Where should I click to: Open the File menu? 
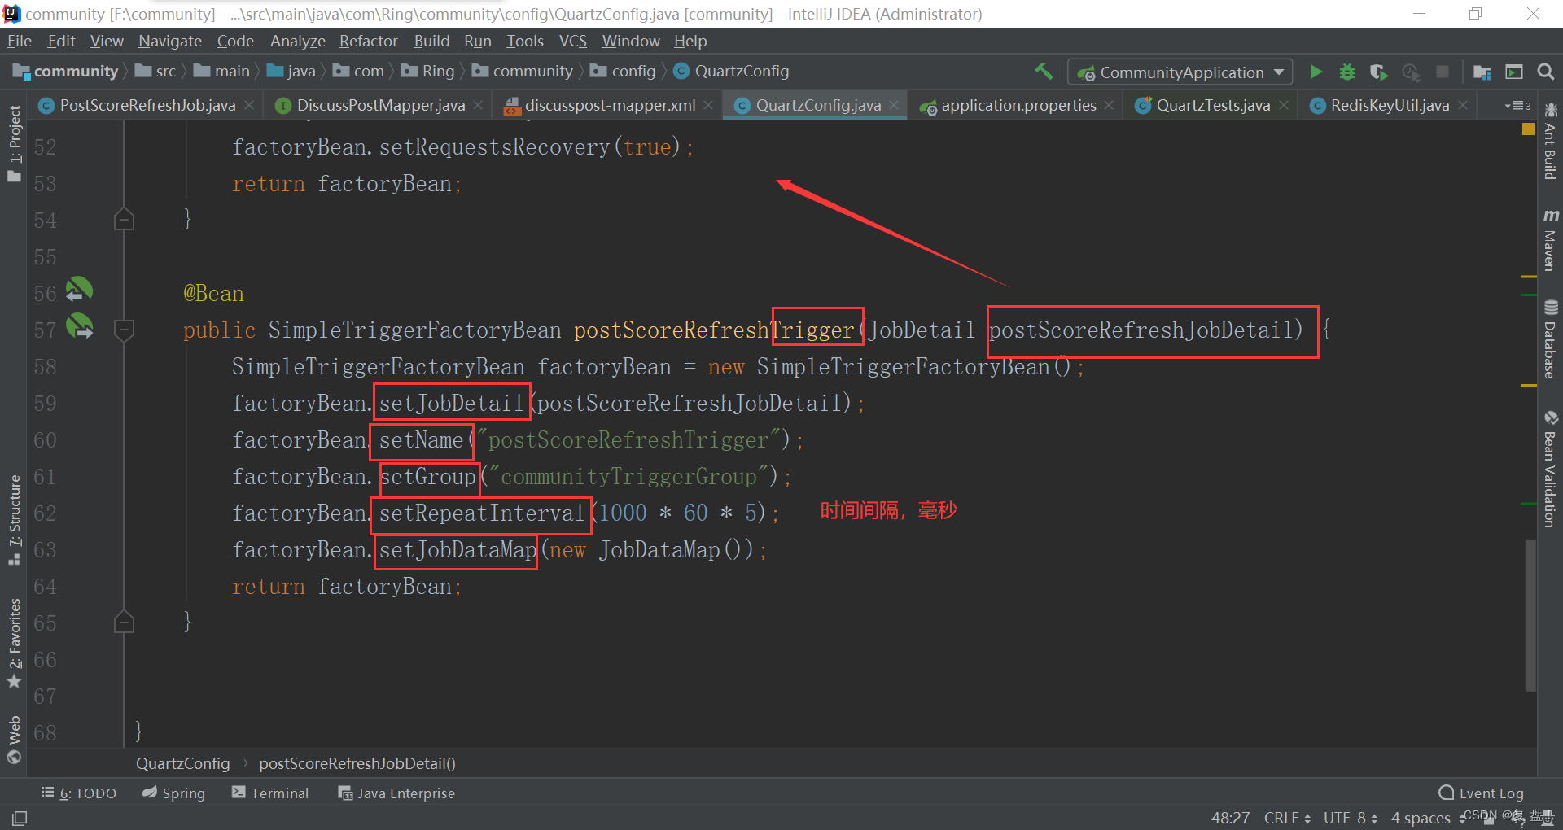(x=19, y=41)
